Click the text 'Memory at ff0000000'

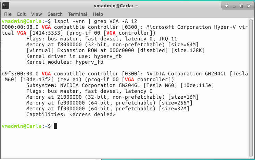(55, 109)
